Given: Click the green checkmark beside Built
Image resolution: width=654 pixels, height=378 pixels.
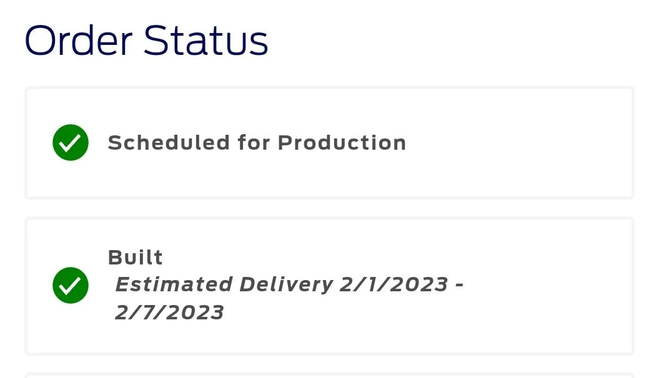Looking at the screenshot, I should [x=71, y=285].
